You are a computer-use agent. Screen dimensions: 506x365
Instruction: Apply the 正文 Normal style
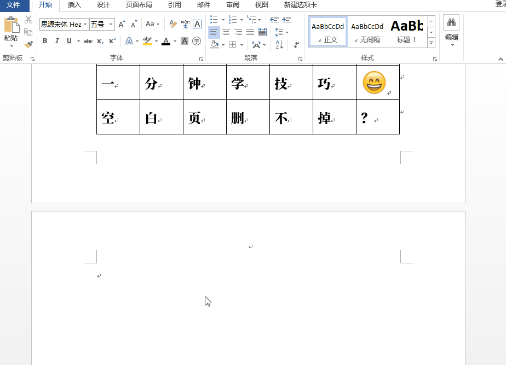click(x=328, y=32)
